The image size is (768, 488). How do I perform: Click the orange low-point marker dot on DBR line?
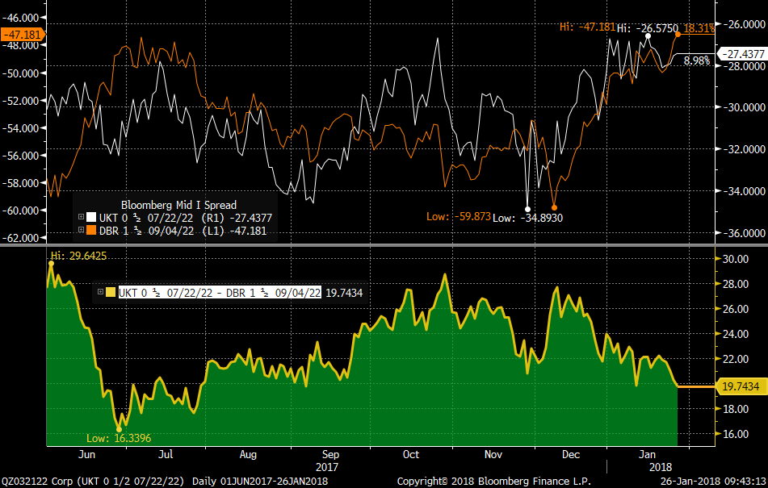pos(555,208)
